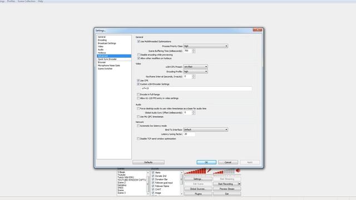The height and width of the screenshot is (200, 356).
Task: Click the Scene Buffering Time field
Action: pos(188,51)
